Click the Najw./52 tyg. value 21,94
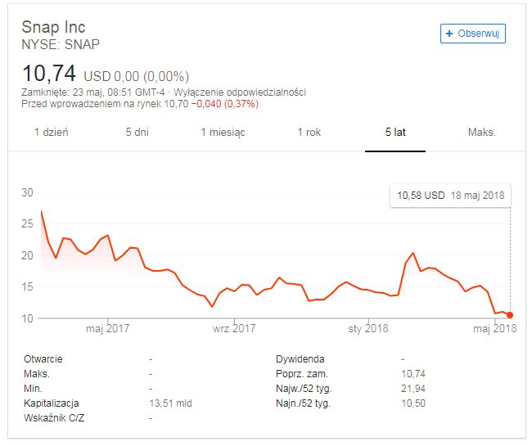 [413, 389]
